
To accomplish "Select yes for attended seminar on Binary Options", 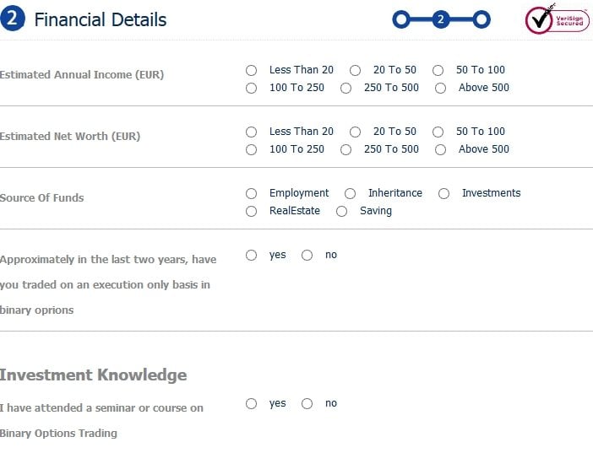I will tap(251, 403).
